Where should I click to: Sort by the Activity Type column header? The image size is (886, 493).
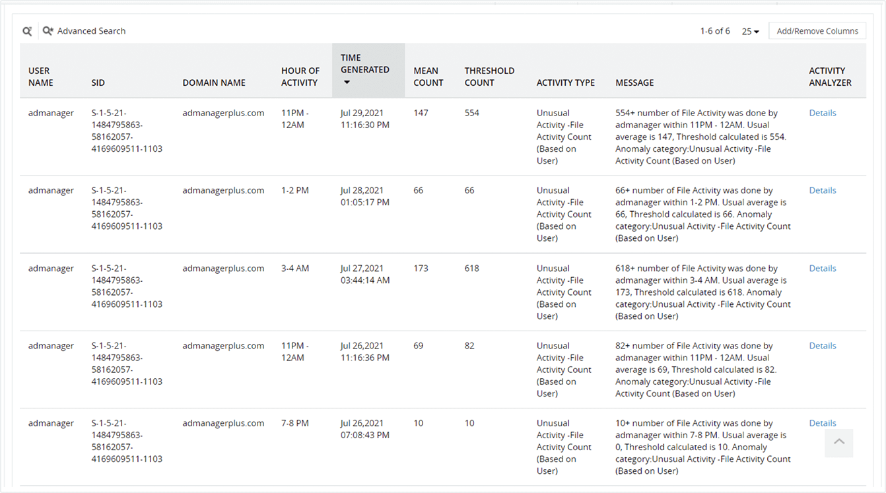[565, 82]
